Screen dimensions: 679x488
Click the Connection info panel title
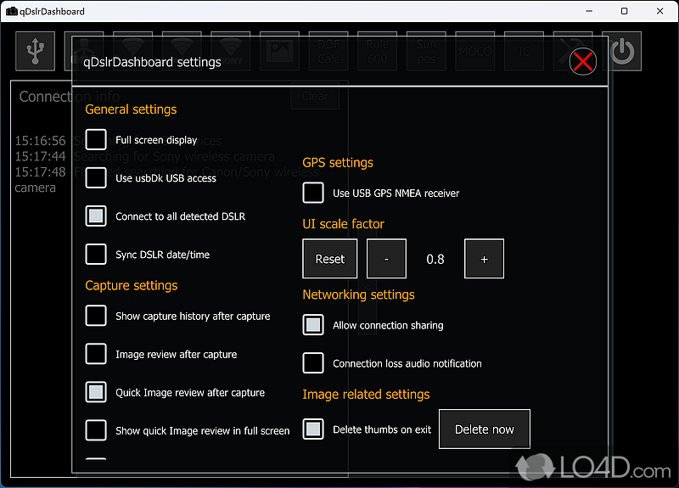70,96
